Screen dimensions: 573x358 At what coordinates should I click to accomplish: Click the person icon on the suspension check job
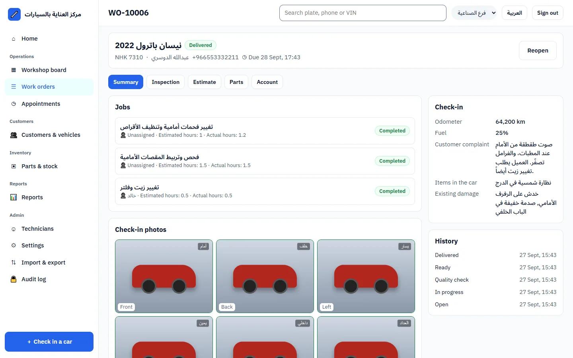point(123,165)
